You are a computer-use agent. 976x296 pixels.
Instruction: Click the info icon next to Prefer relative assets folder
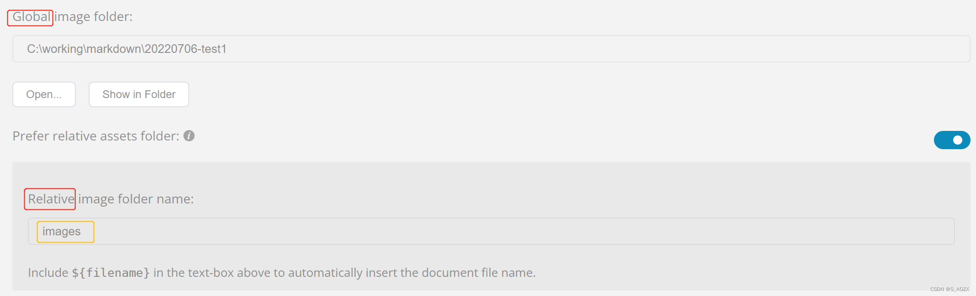click(x=189, y=135)
